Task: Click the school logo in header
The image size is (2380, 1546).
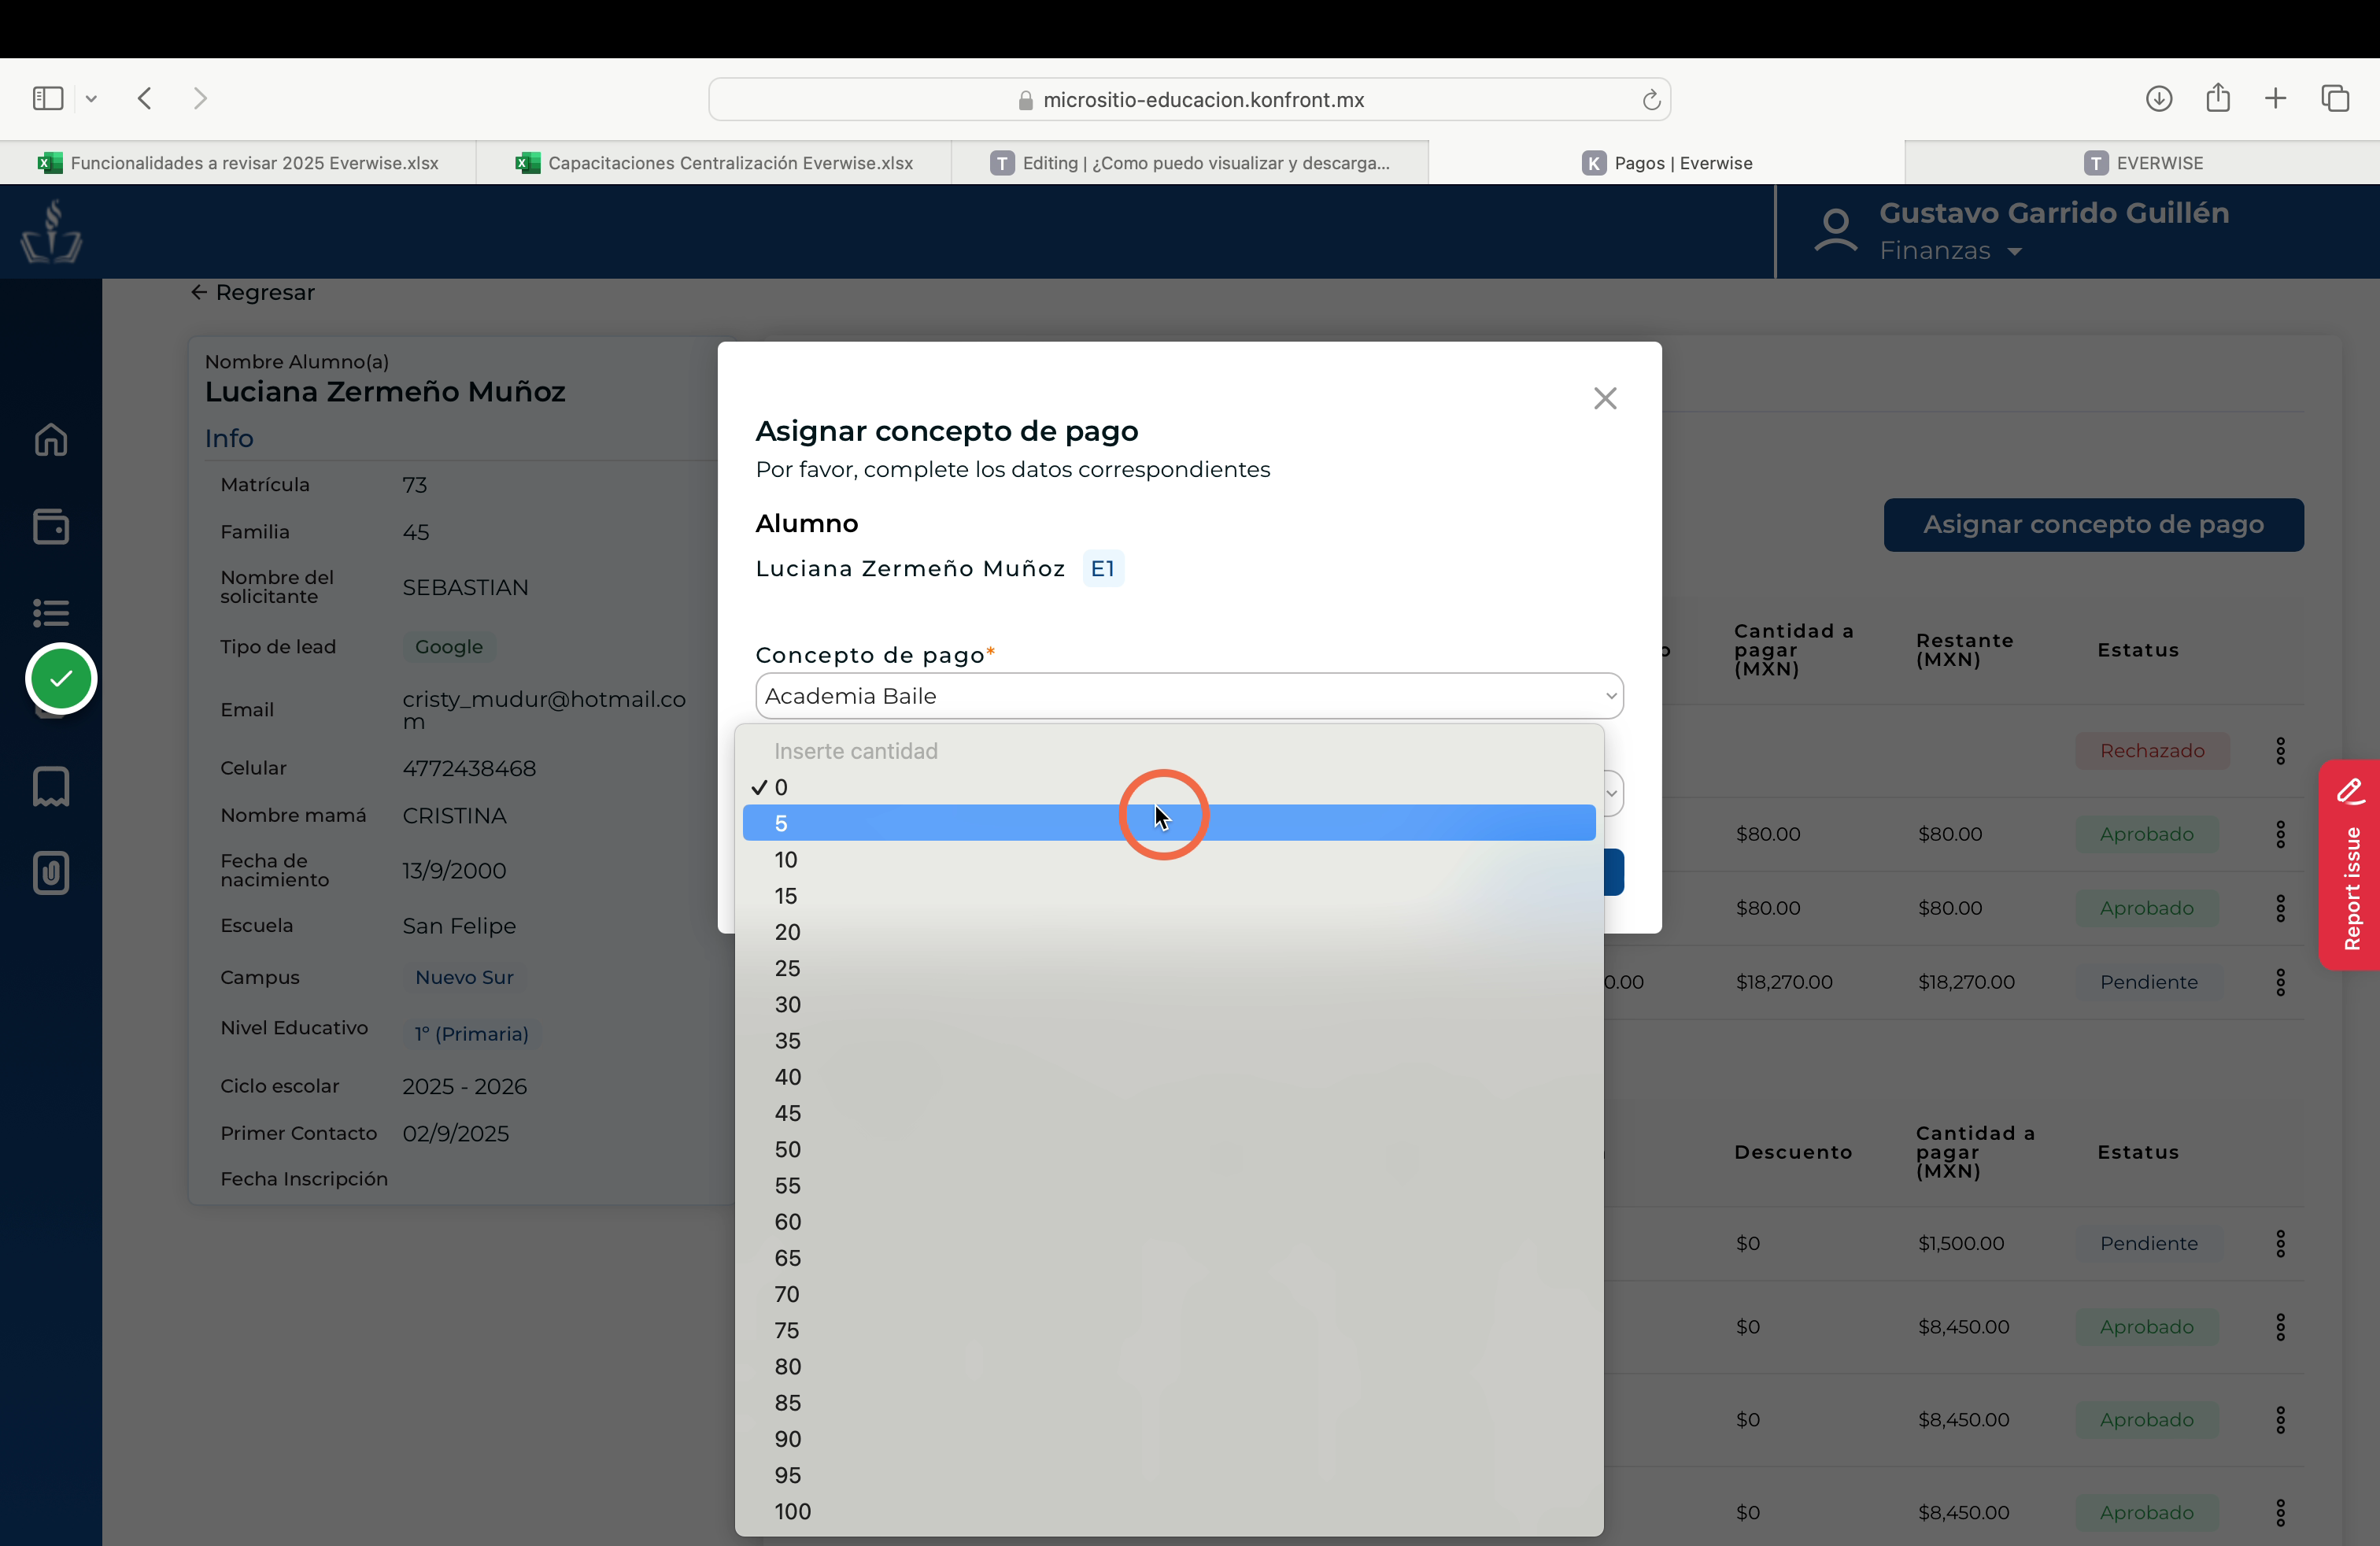Action: (52, 231)
